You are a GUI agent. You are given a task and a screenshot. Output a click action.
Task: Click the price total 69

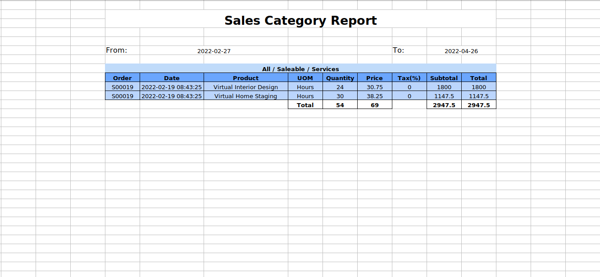(374, 105)
